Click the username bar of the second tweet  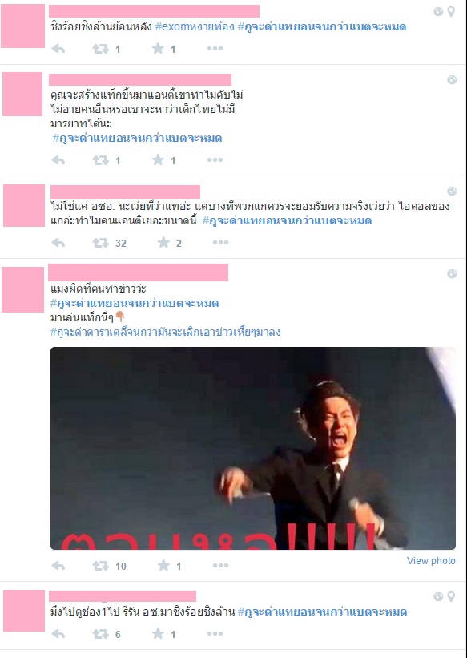coord(140,79)
